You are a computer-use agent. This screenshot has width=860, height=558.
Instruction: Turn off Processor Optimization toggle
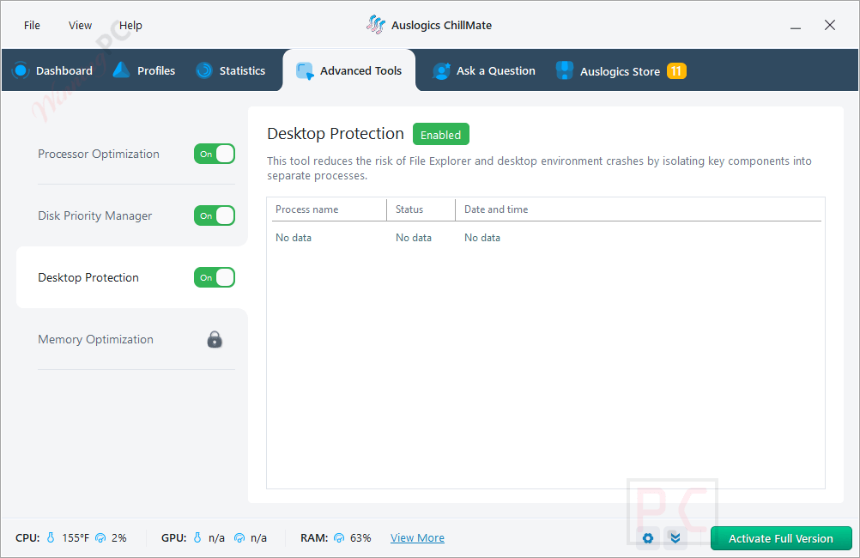215,155
